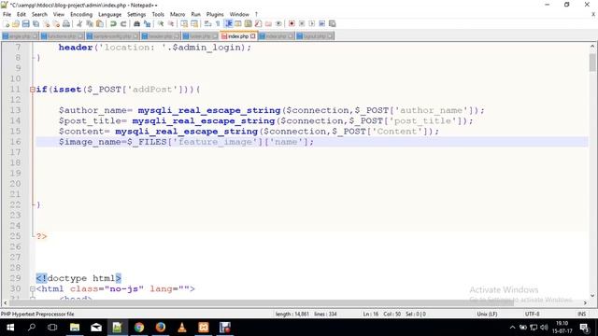Click horizontal scrollbar left arrow
The width and height of the screenshot is (598, 336).
pyautogui.click(x=5, y=302)
